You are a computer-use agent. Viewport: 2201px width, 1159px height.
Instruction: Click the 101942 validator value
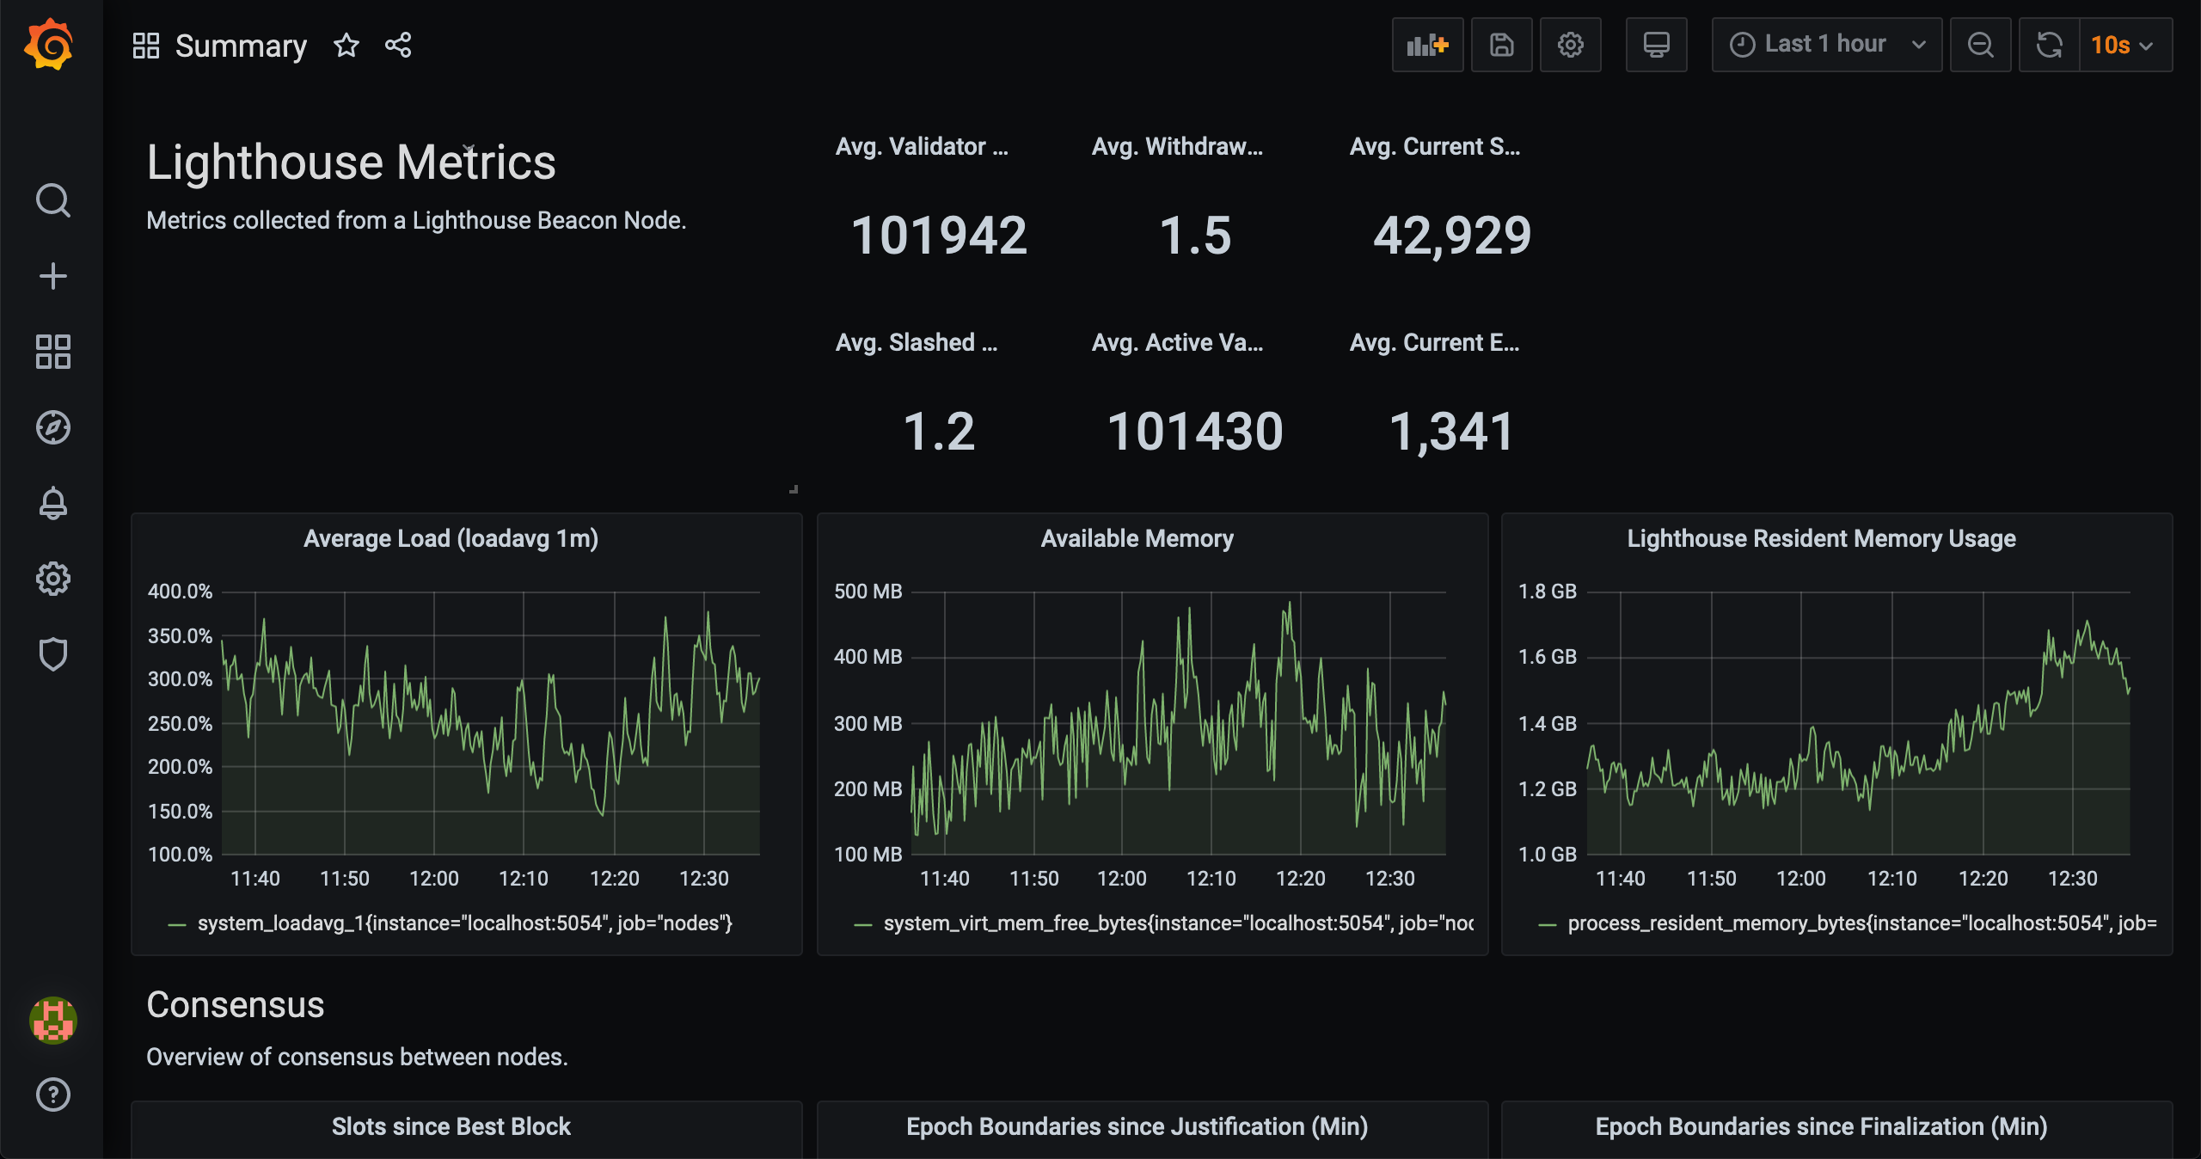[x=939, y=236]
